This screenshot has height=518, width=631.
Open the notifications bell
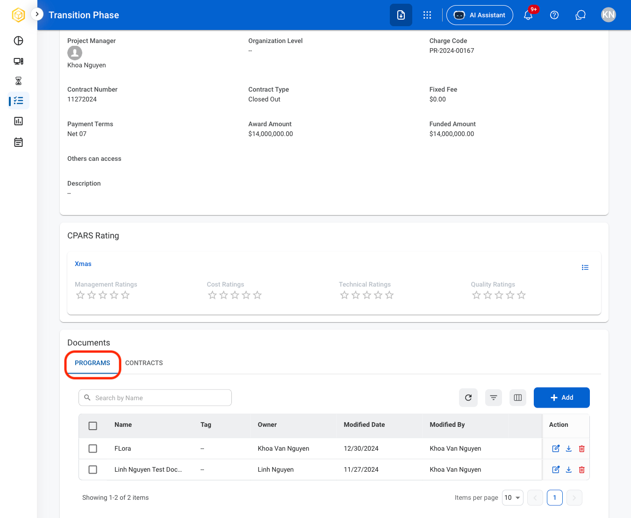528,15
